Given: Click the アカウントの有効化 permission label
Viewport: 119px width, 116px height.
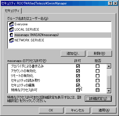Looking at the screenshot, I should pyautogui.click(x=24, y=71).
